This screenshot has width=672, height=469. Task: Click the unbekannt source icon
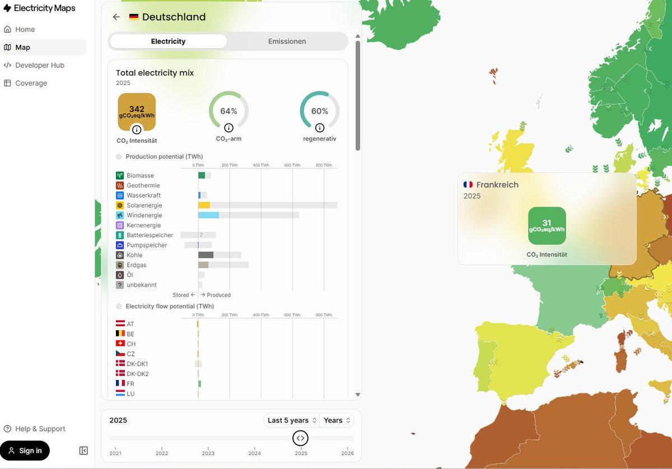click(120, 285)
